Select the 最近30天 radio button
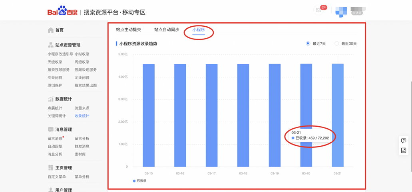The width and height of the screenshot is (412, 192). tap(336, 43)
